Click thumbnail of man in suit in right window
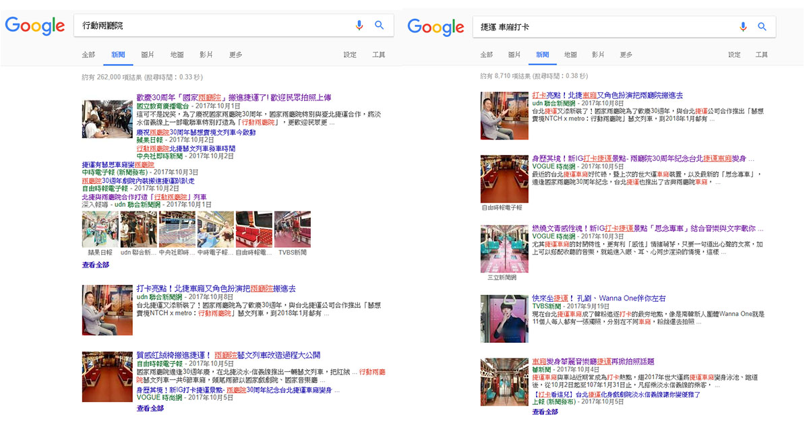This screenshot has height=423, width=809. tap(504, 115)
